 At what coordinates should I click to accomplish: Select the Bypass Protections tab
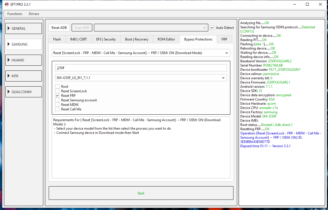pos(198,39)
